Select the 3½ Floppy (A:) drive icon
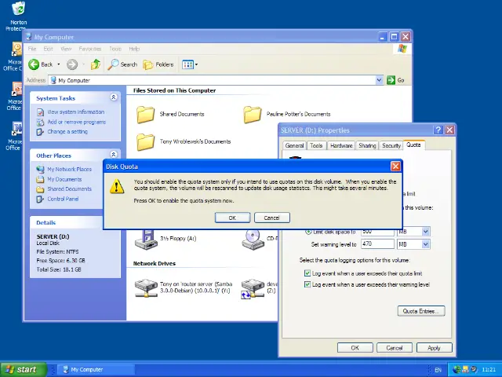 [x=146, y=239]
